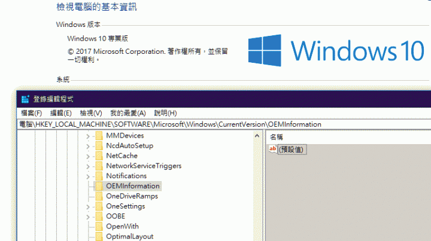Image resolution: width=431 pixels, height=241 pixels.
Task: Select the OptimalLayout tree label
Action: pyautogui.click(x=129, y=236)
